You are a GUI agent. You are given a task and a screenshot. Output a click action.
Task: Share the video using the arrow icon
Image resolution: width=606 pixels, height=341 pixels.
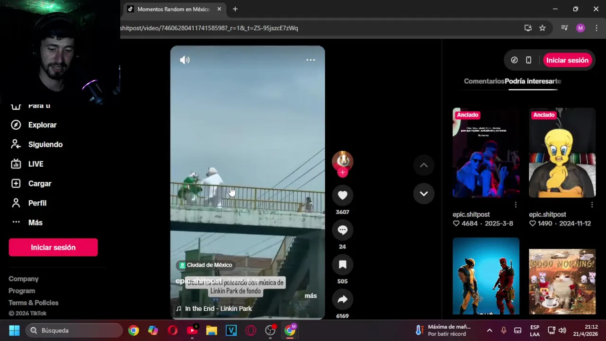342,299
